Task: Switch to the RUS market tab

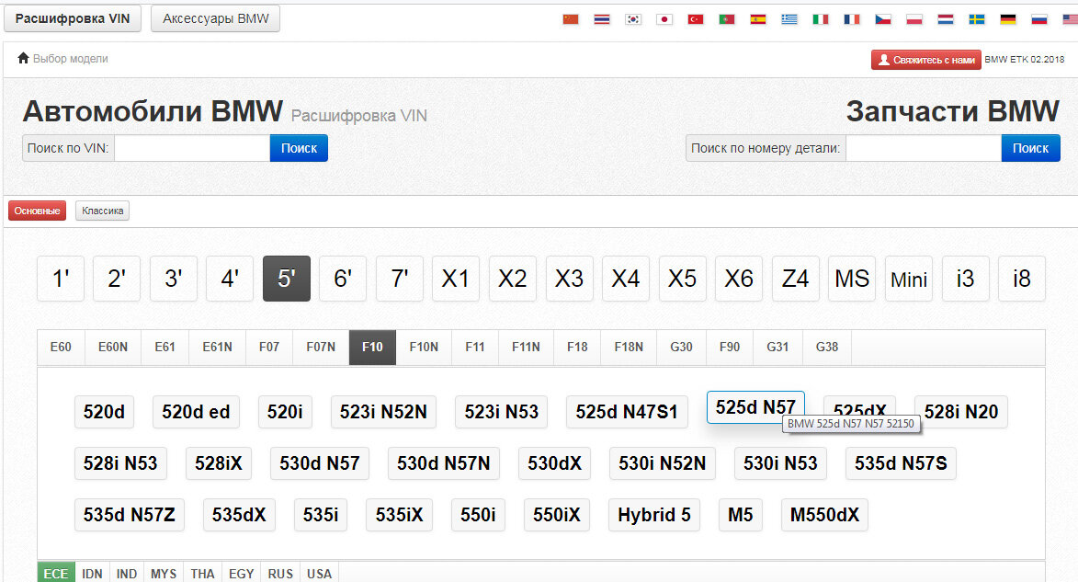Action: click(280, 573)
